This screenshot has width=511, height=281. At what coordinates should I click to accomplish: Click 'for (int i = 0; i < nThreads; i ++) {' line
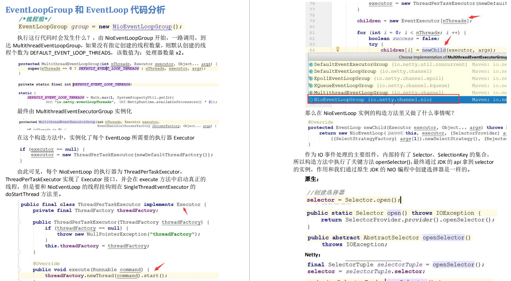pos(411,33)
